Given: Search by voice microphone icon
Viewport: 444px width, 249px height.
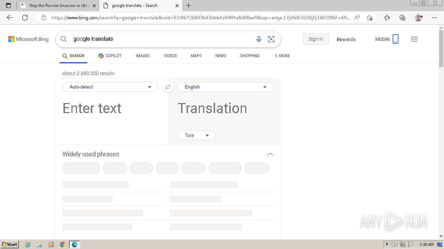Looking at the screenshot, I should (259, 39).
